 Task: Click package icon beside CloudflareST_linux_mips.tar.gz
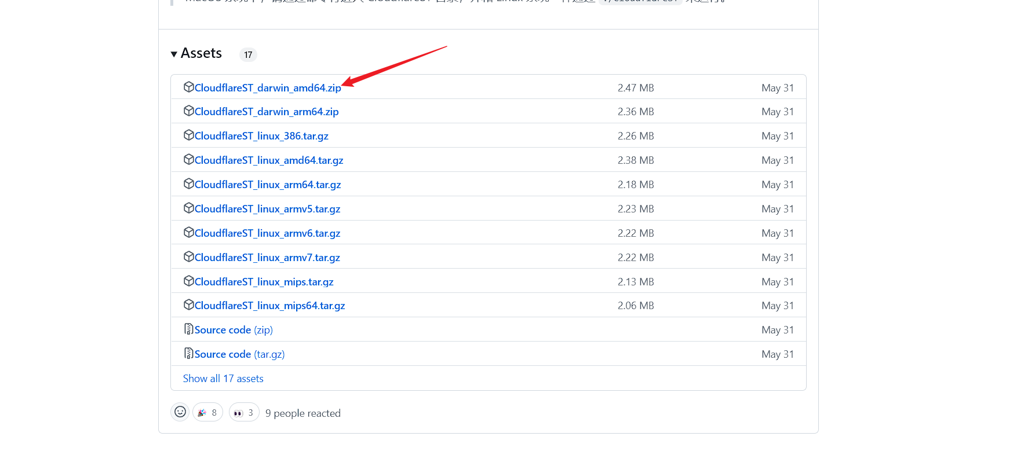pos(188,281)
